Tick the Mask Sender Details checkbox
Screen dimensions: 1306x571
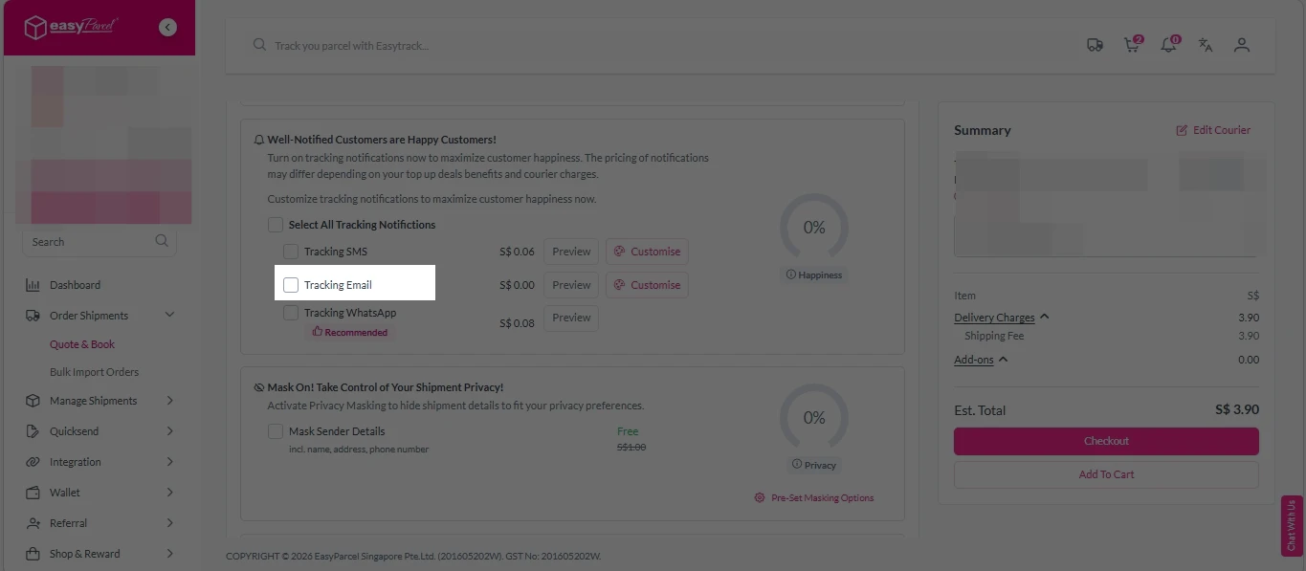tap(276, 431)
